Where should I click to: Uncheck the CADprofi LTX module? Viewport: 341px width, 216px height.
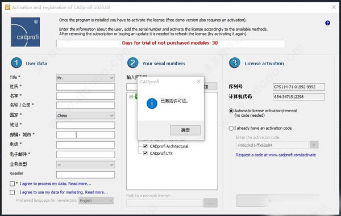tap(145, 153)
